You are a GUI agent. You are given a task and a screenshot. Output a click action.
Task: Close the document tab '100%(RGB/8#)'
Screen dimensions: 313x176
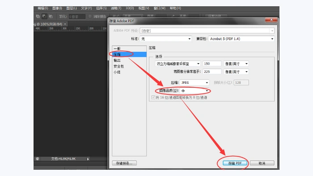click(x=65, y=24)
